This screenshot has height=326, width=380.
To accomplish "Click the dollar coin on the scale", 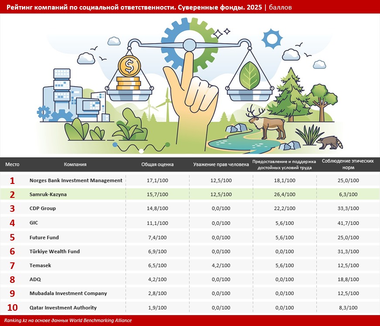I will (x=129, y=66).
